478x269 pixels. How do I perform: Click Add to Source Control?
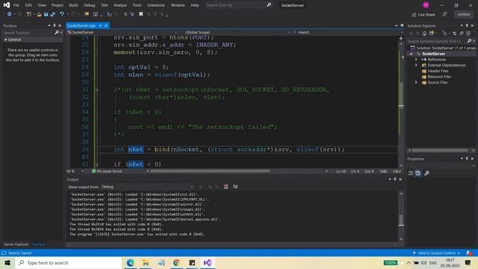(435, 253)
